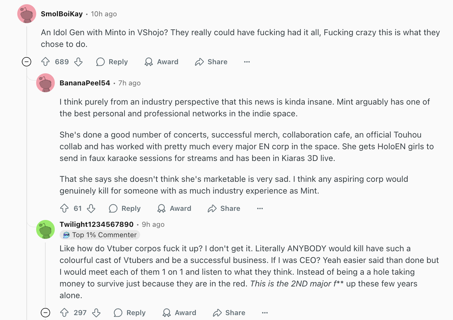Open more options on BananaPeel54's comment
The height and width of the screenshot is (320, 453).
260,209
